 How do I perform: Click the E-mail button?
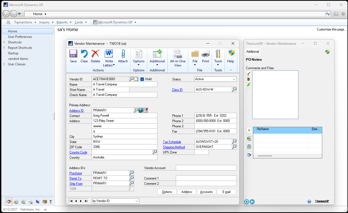(x=226, y=192)
